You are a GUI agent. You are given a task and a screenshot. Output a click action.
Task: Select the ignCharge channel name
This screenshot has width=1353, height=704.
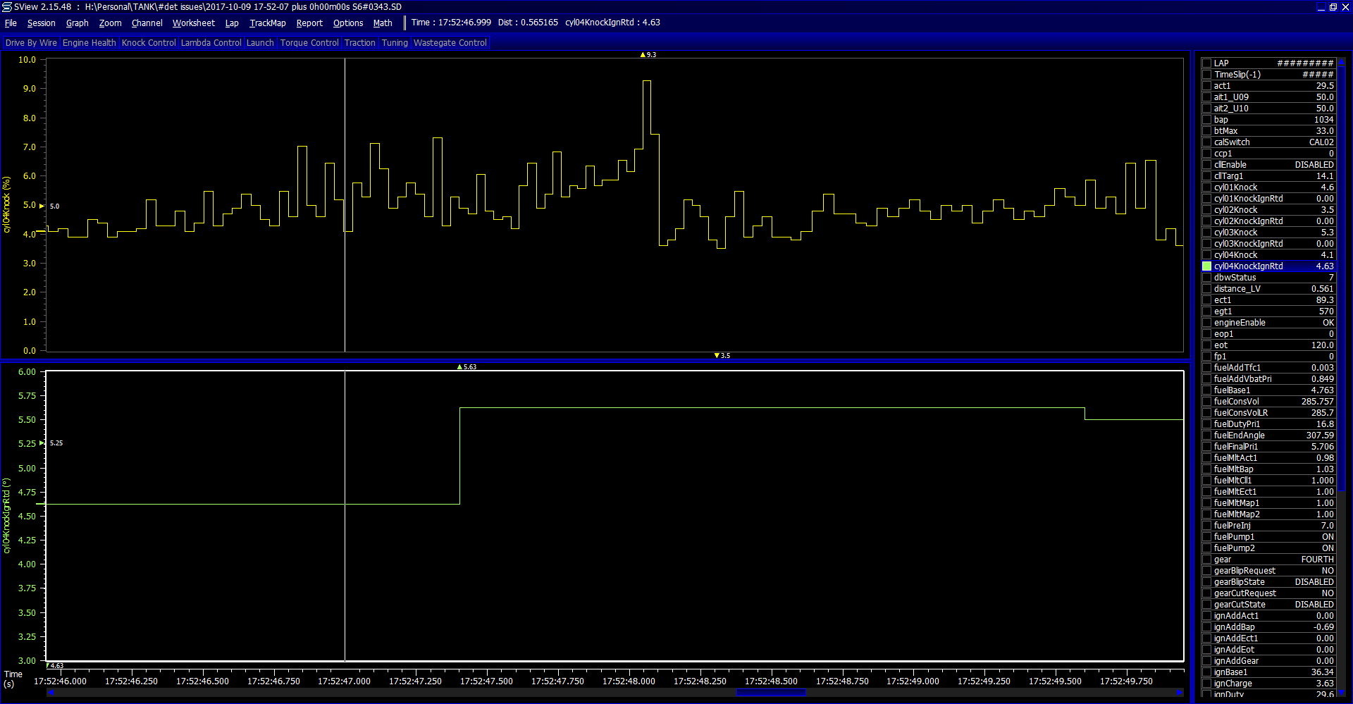point(1232,684)
